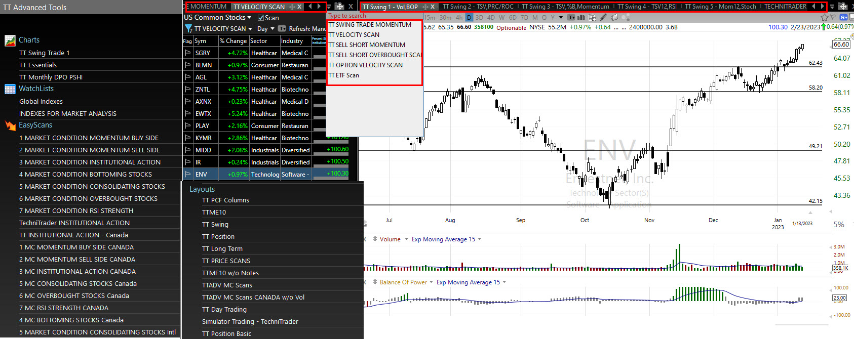Switch to TT Swing 3 - TSV,%B,Momentum tab
The height and width of the screenshot is (339, 854).
(565, 7)
